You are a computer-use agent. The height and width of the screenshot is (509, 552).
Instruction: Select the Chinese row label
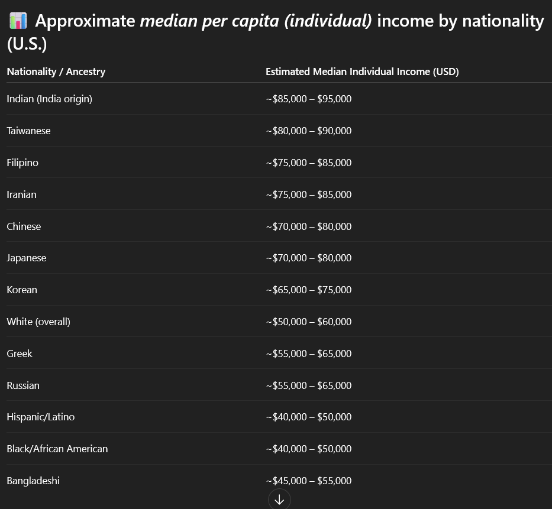click(24, 226)
